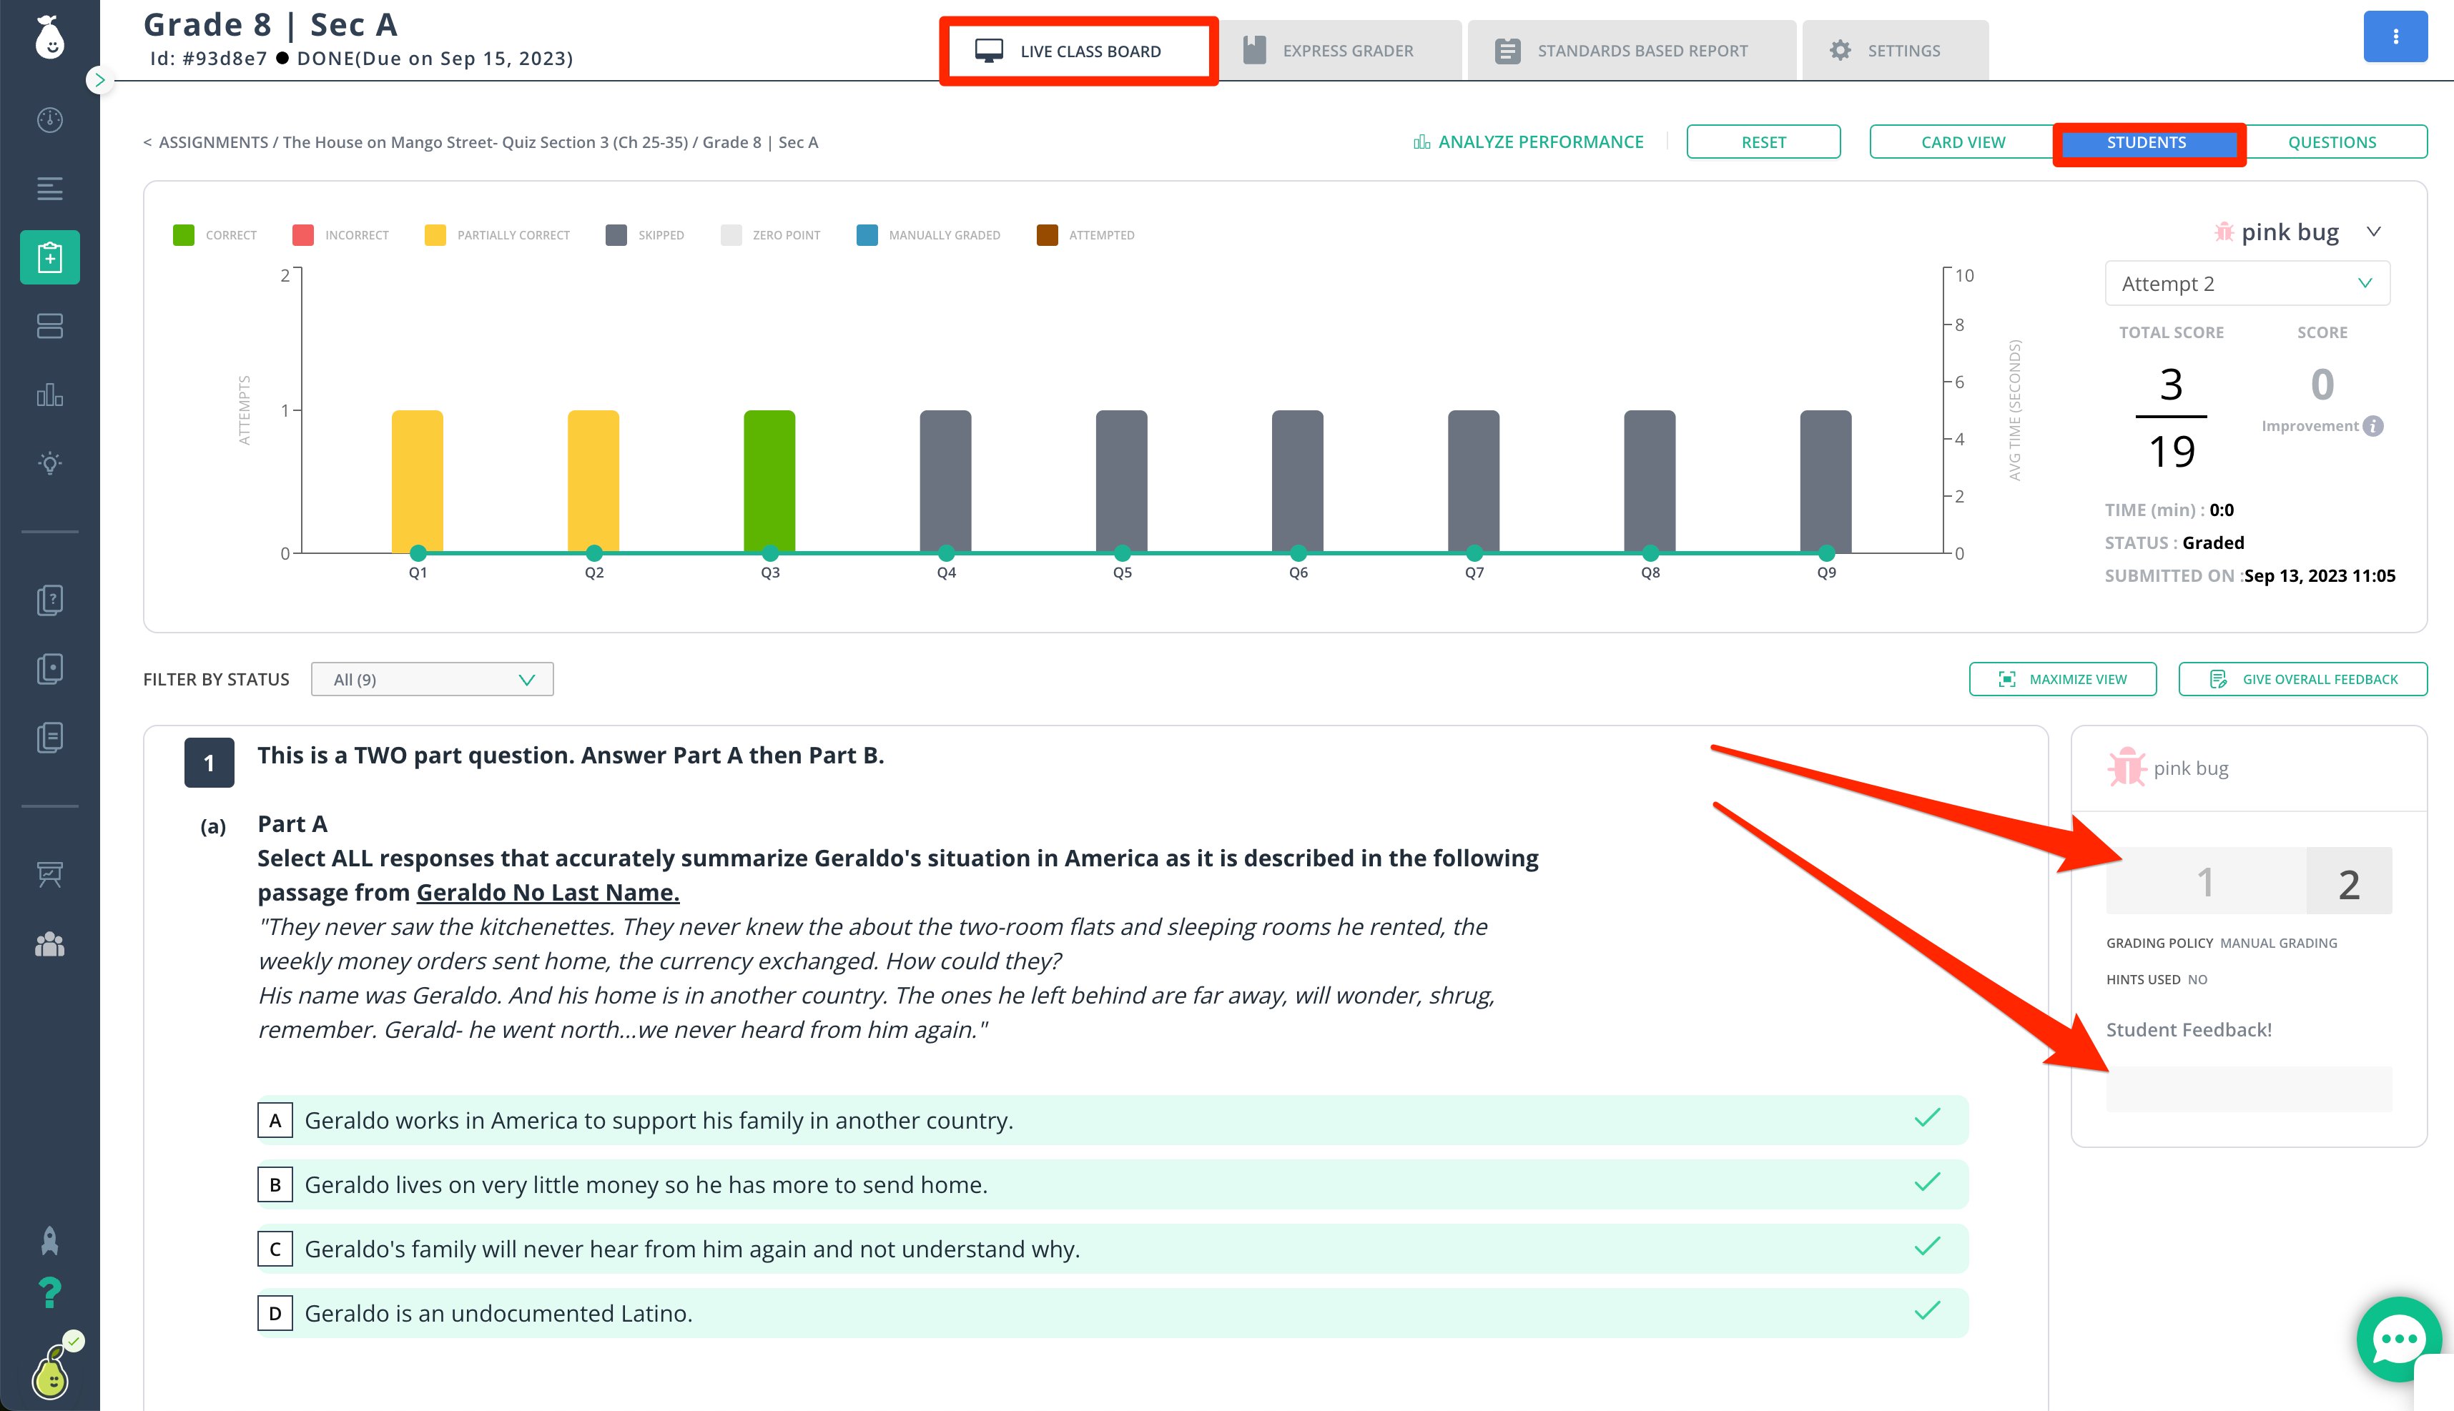Viewport: 2454px width, 1411px height.
Task: Click the lightbulb sidebar icon
Action: click(49, 463)
